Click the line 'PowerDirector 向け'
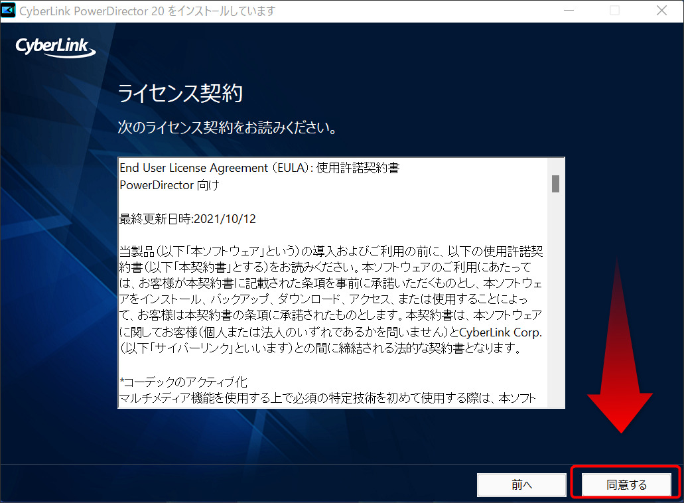684x503 pixels. [169, 185]
